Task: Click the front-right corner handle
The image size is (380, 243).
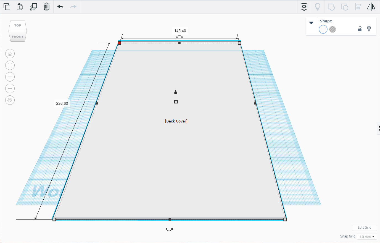Action: [285, 219]
